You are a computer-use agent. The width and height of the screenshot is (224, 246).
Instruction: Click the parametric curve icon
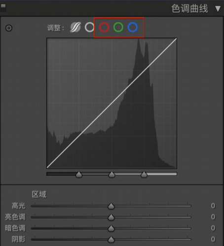[x=75, y=27]
